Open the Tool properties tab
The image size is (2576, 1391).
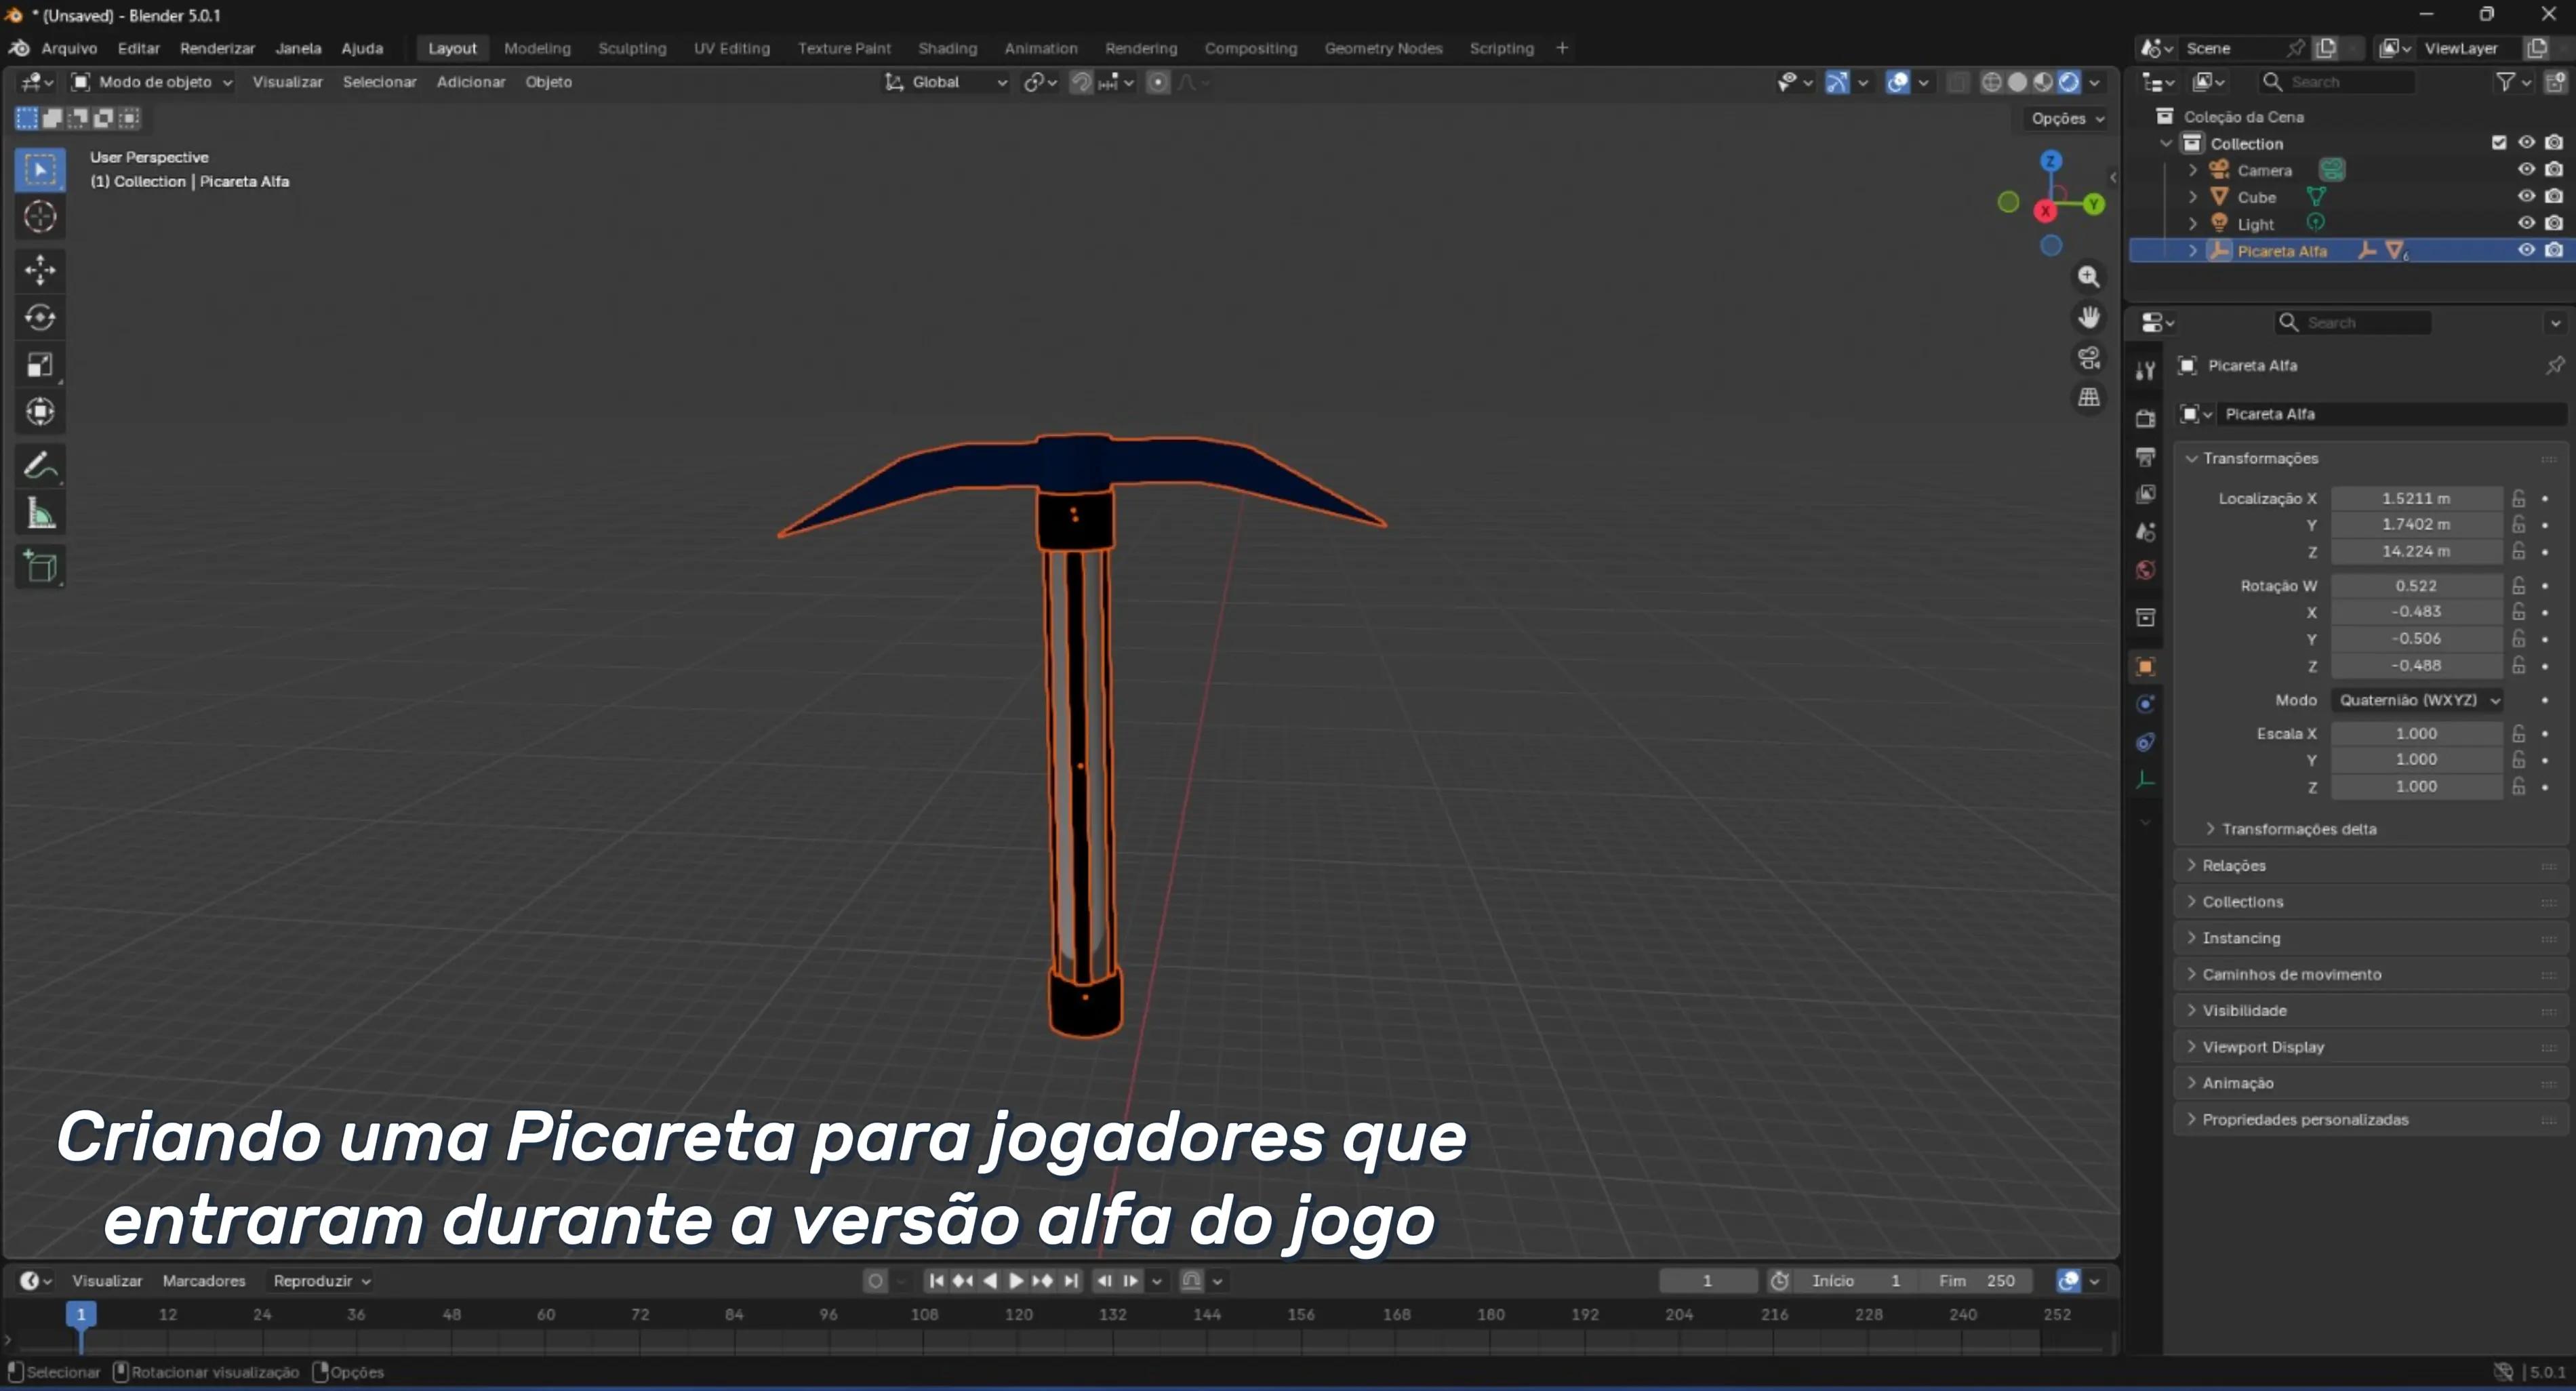[2145, 371]
